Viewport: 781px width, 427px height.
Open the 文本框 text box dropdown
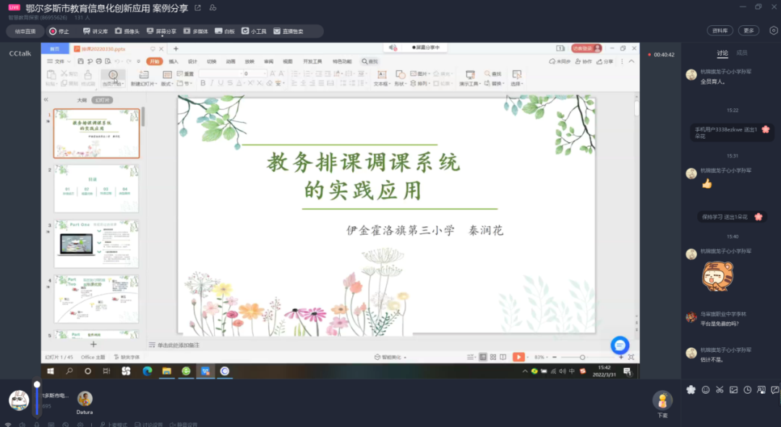[382, 84]
